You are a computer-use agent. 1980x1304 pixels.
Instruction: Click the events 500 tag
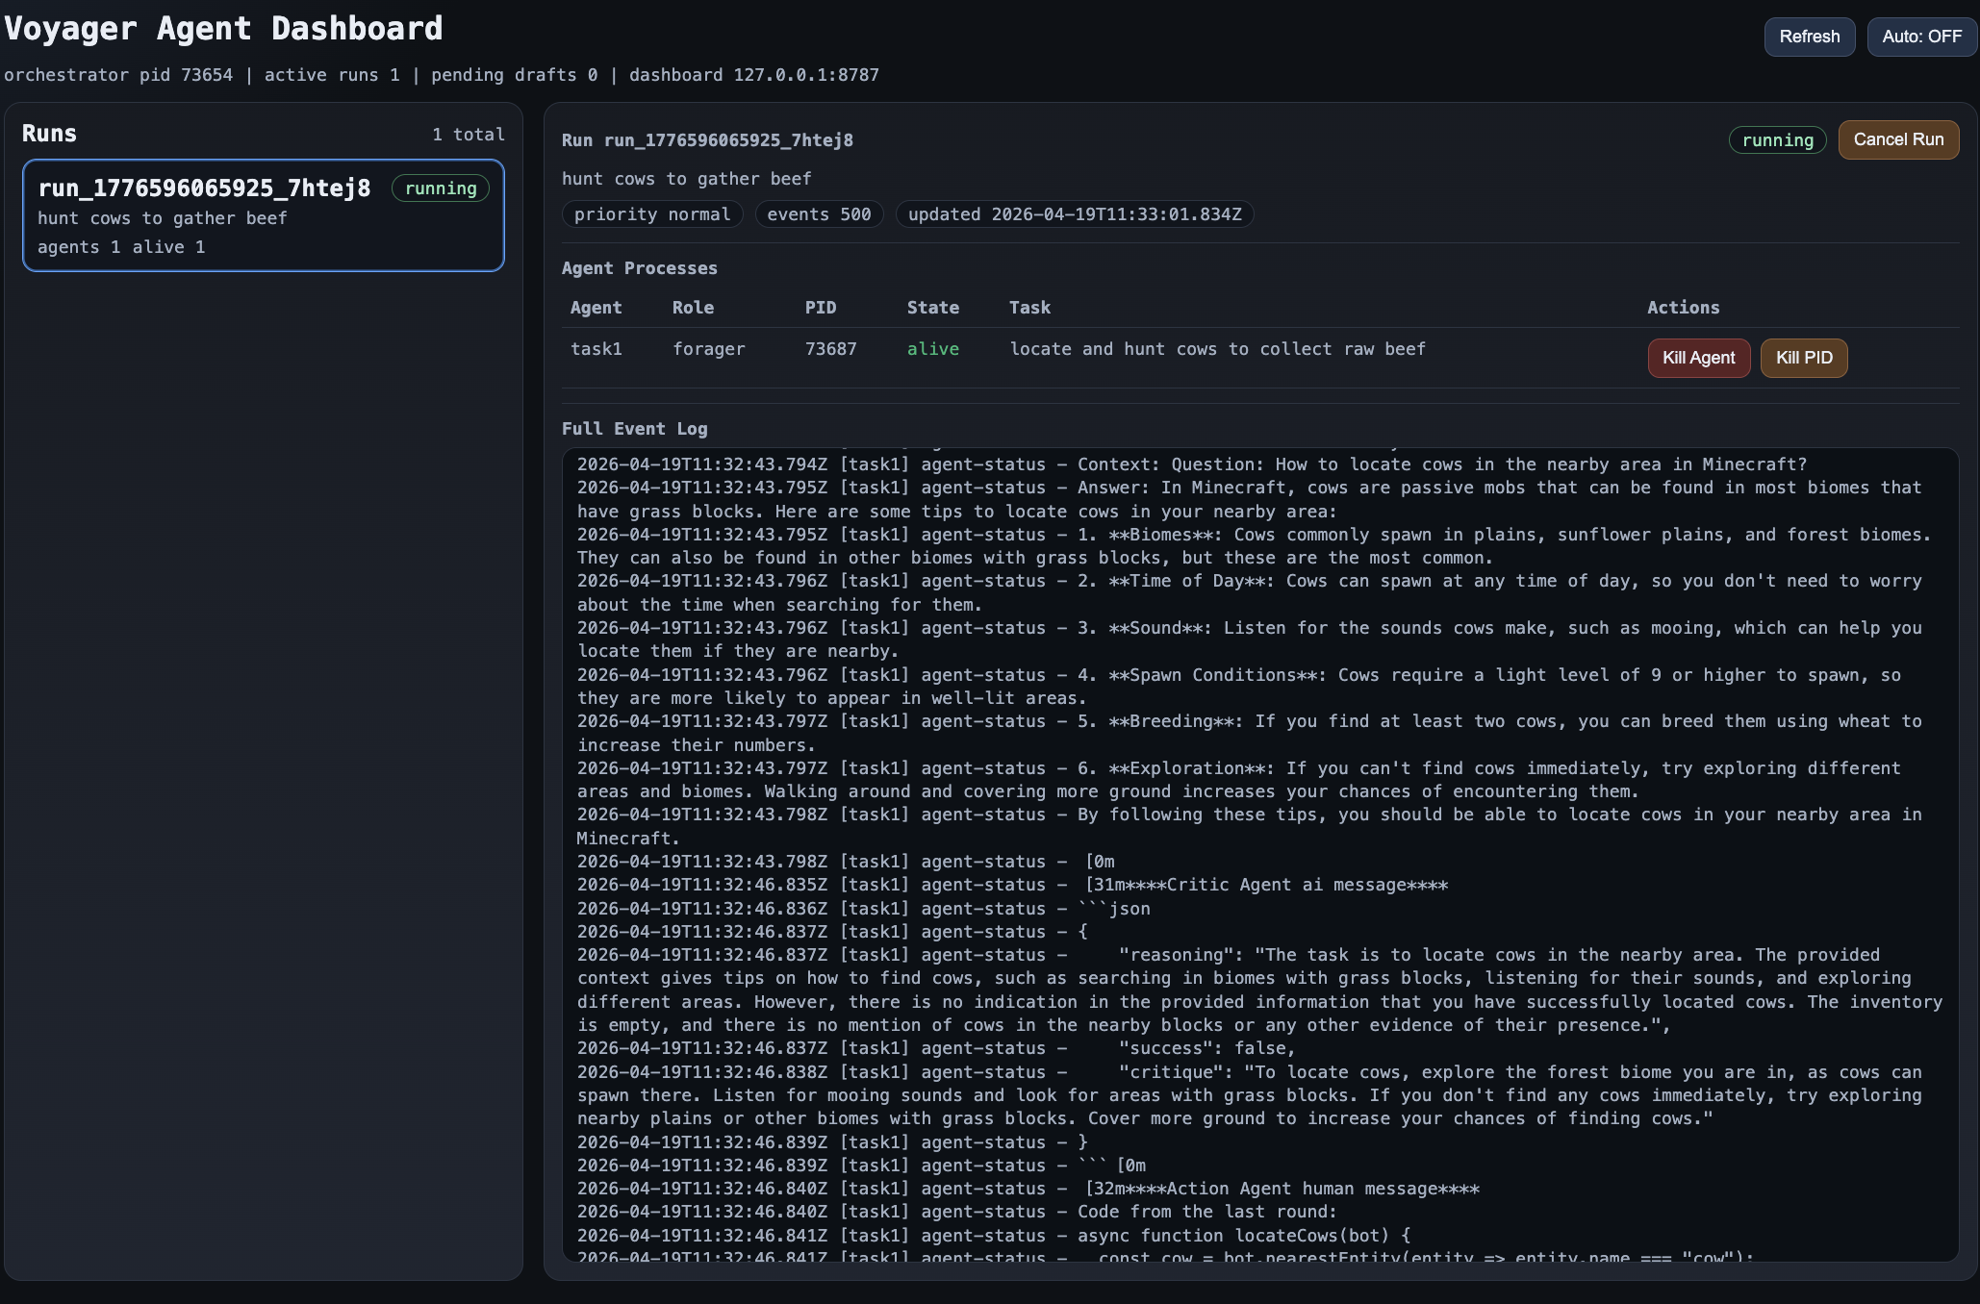tap(818, 214)
